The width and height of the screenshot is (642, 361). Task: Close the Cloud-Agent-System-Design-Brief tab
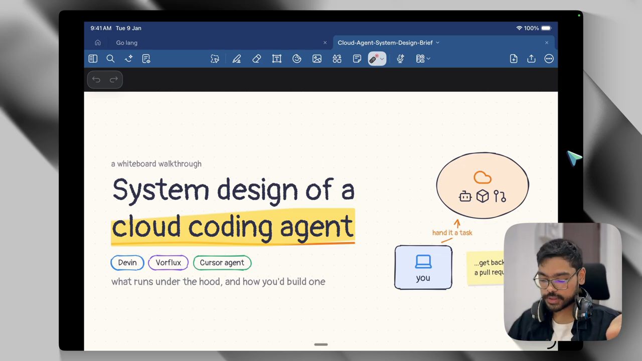point(547,43)
